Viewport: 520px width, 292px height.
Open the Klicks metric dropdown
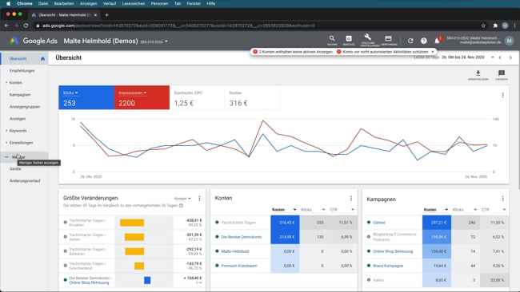pos(70,93)
